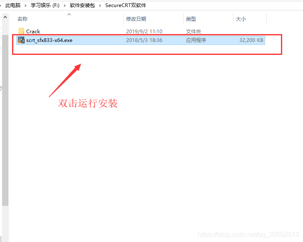Click the 32,200 KB size cell
Screen dimensions: 303x242
[251, 40]
